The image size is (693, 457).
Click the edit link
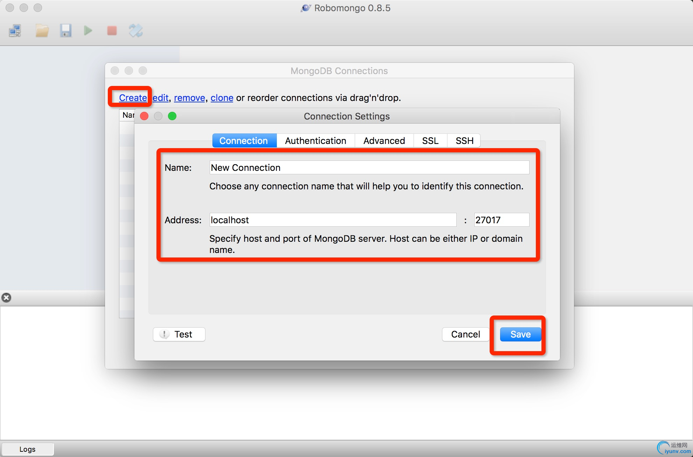[x=161, y=97]
